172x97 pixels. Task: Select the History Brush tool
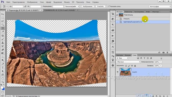(3, 46)
